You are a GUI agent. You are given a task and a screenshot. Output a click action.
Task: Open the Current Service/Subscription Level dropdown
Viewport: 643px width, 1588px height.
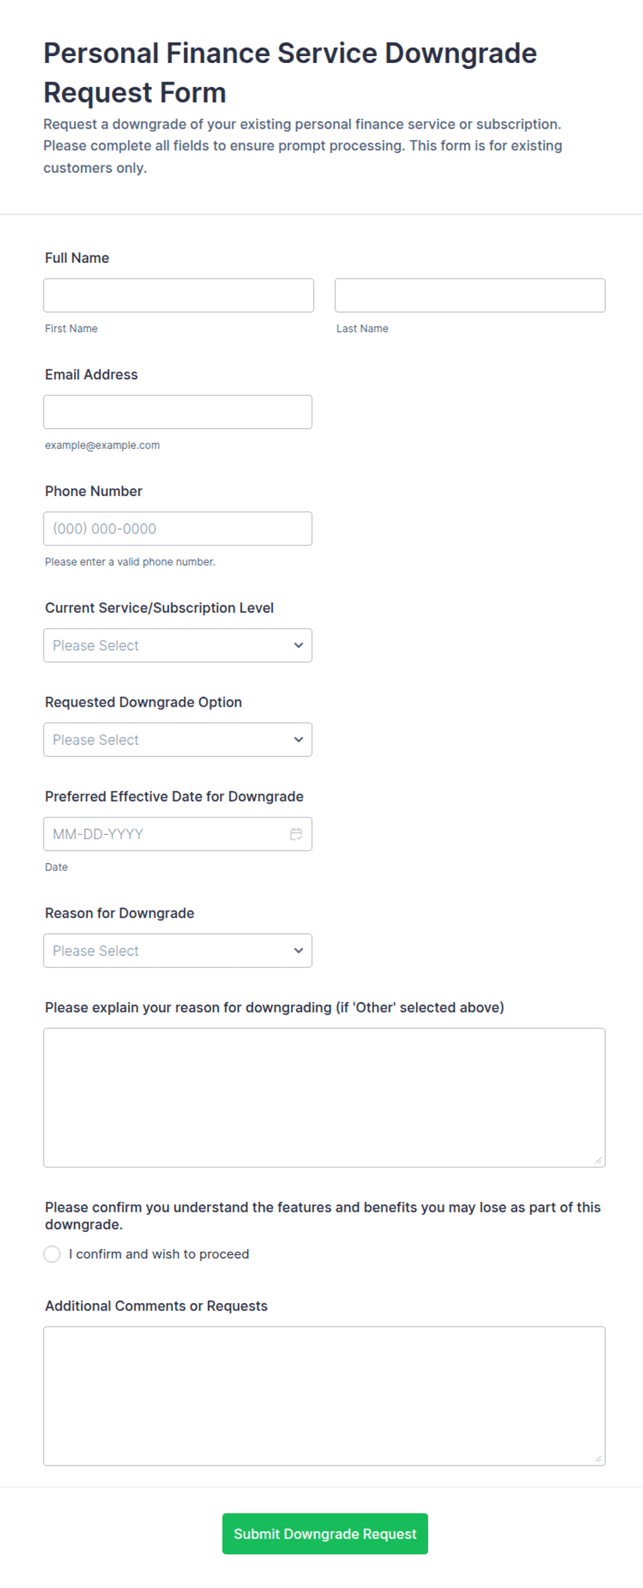178,645
